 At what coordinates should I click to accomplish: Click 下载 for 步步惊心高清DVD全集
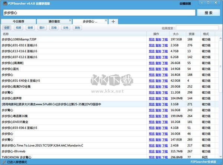(165, 87)
